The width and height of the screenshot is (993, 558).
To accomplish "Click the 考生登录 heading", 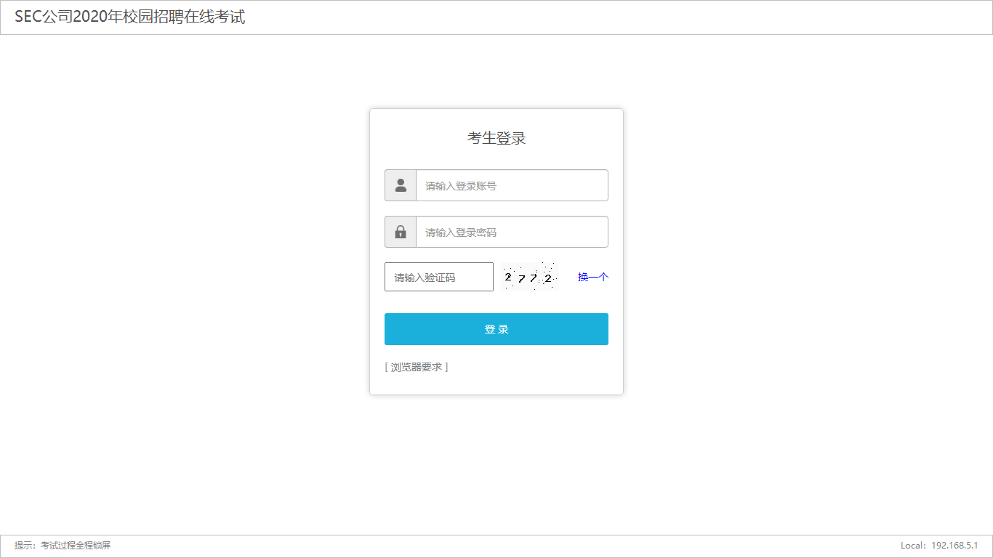I will (x=496, y=138).
